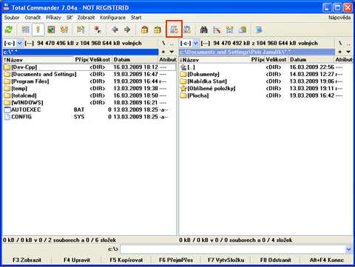
Task: Select the [Plocha] folder in right panel
Action: (x=266, y=95)
